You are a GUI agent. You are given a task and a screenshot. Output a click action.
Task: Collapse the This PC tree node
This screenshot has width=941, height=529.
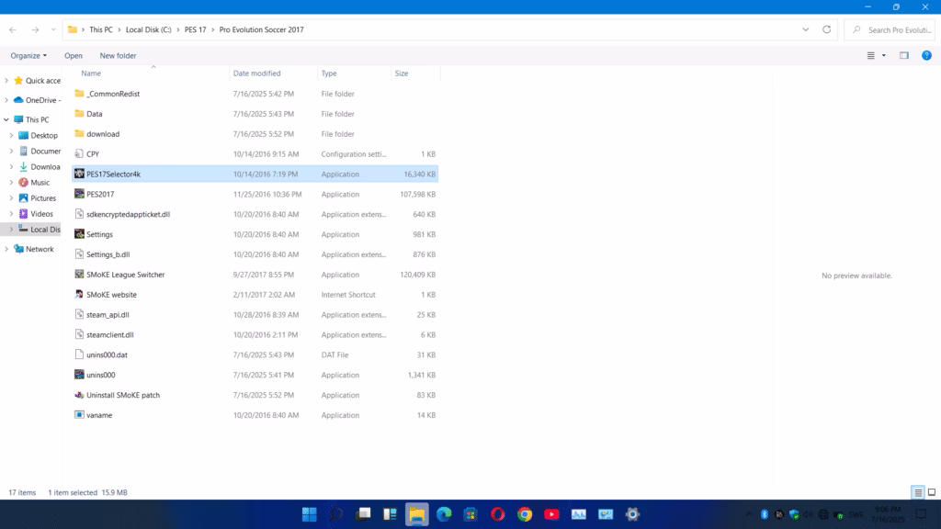(x=6, y=119)
